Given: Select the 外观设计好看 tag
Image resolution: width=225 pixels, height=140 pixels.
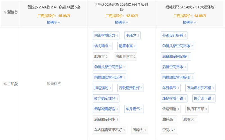Looking at the screenshot, I should pyautogui.click(x=174, y=35).
